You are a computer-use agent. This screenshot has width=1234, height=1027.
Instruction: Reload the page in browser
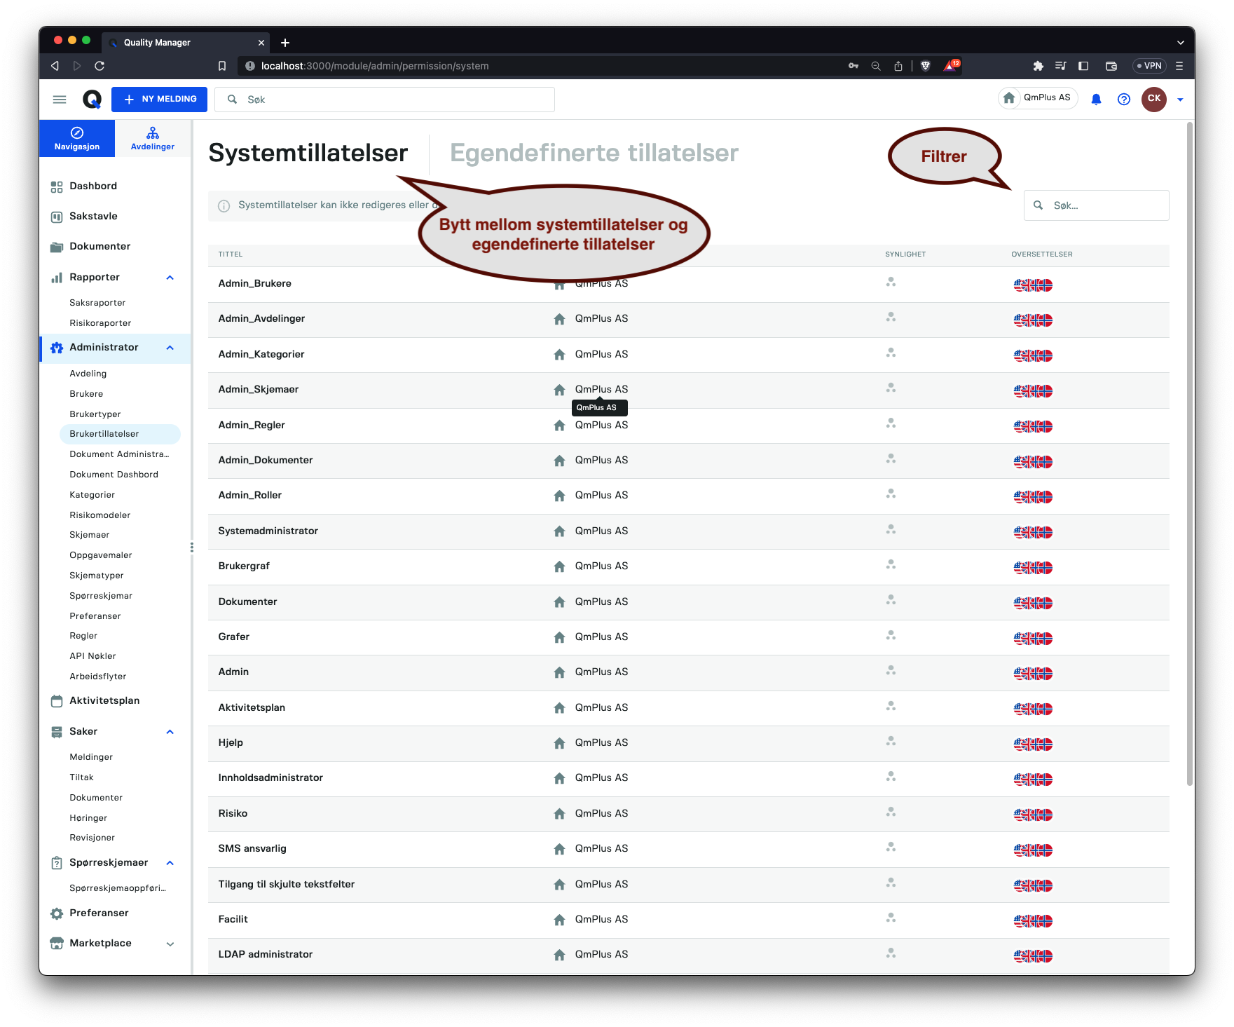pyautogui.click(x=100, y=66)
